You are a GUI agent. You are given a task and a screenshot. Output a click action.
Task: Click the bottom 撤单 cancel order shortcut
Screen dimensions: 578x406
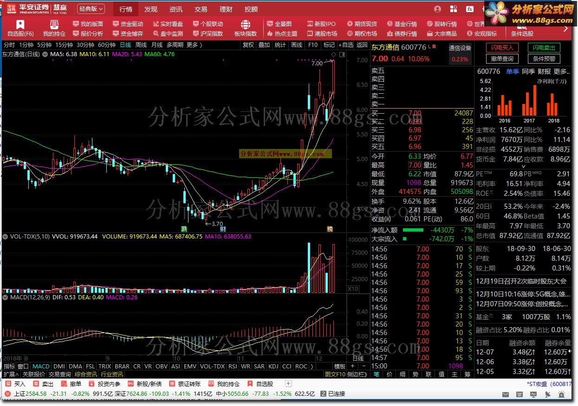click(71, 384)
